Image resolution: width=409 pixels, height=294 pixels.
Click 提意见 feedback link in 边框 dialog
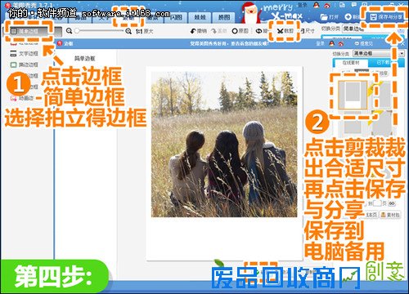(364, 43)
